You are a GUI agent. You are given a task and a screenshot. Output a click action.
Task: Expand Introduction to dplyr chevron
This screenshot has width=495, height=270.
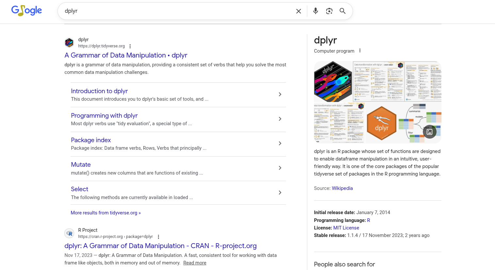(x=280, y=94)
